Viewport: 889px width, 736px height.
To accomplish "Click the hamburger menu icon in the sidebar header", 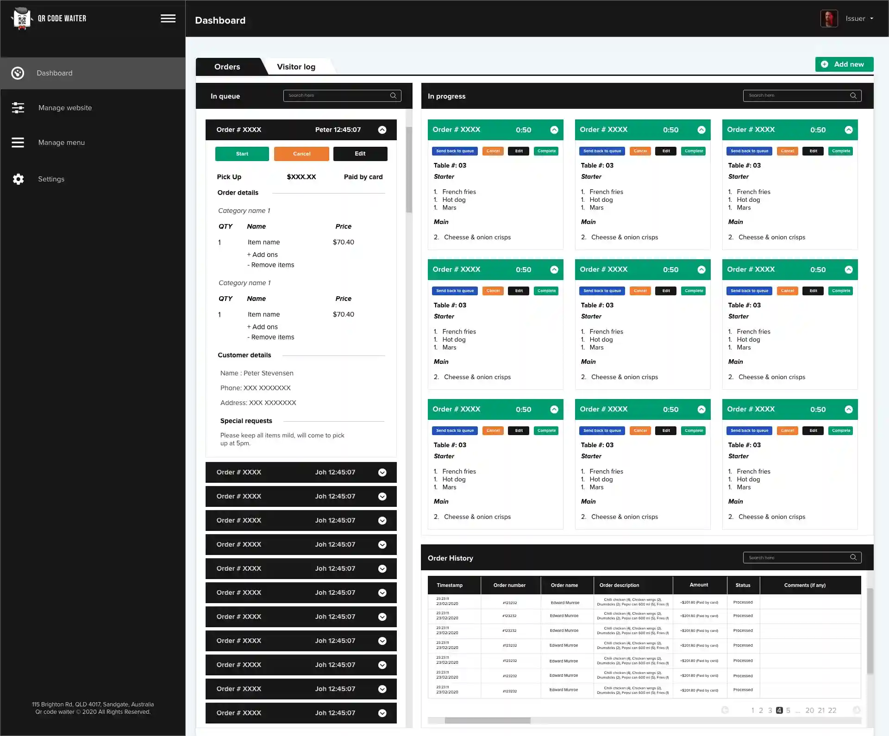I will pos(168,19).
